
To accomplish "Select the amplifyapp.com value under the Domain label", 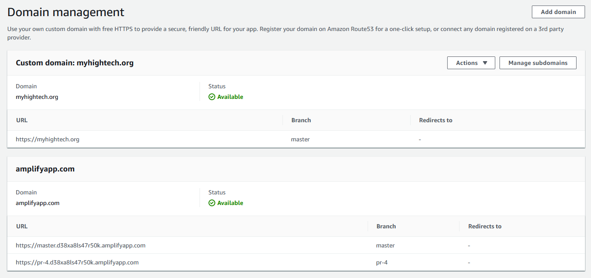I will pyautogui.click(x=37, y=203).
